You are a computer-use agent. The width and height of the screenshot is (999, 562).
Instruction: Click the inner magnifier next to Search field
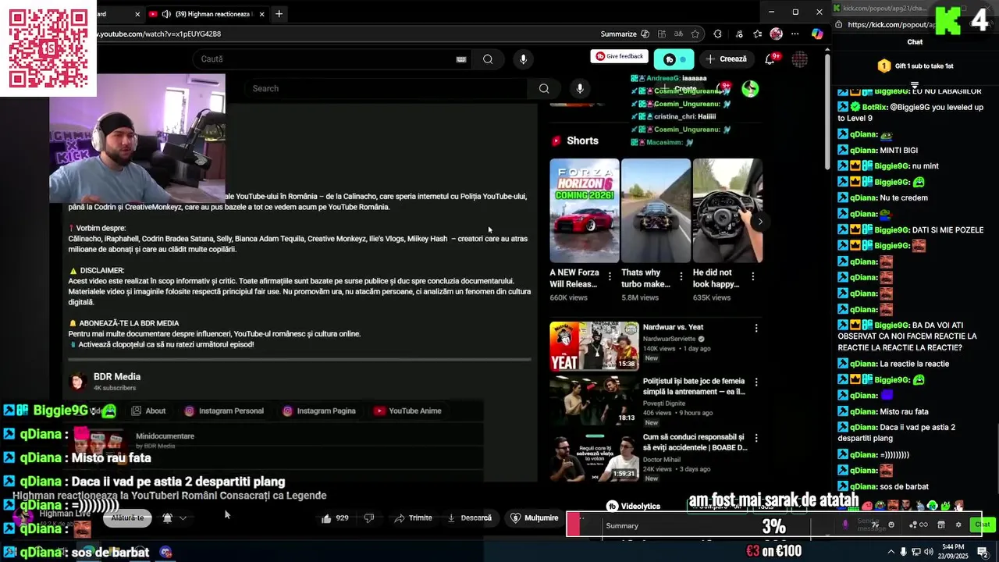[544, 88]
